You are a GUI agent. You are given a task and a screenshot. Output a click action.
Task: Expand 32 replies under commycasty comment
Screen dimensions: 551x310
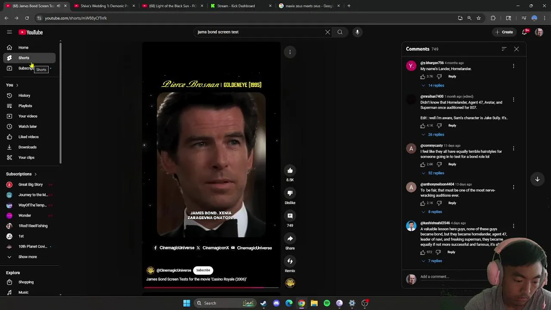433,173
